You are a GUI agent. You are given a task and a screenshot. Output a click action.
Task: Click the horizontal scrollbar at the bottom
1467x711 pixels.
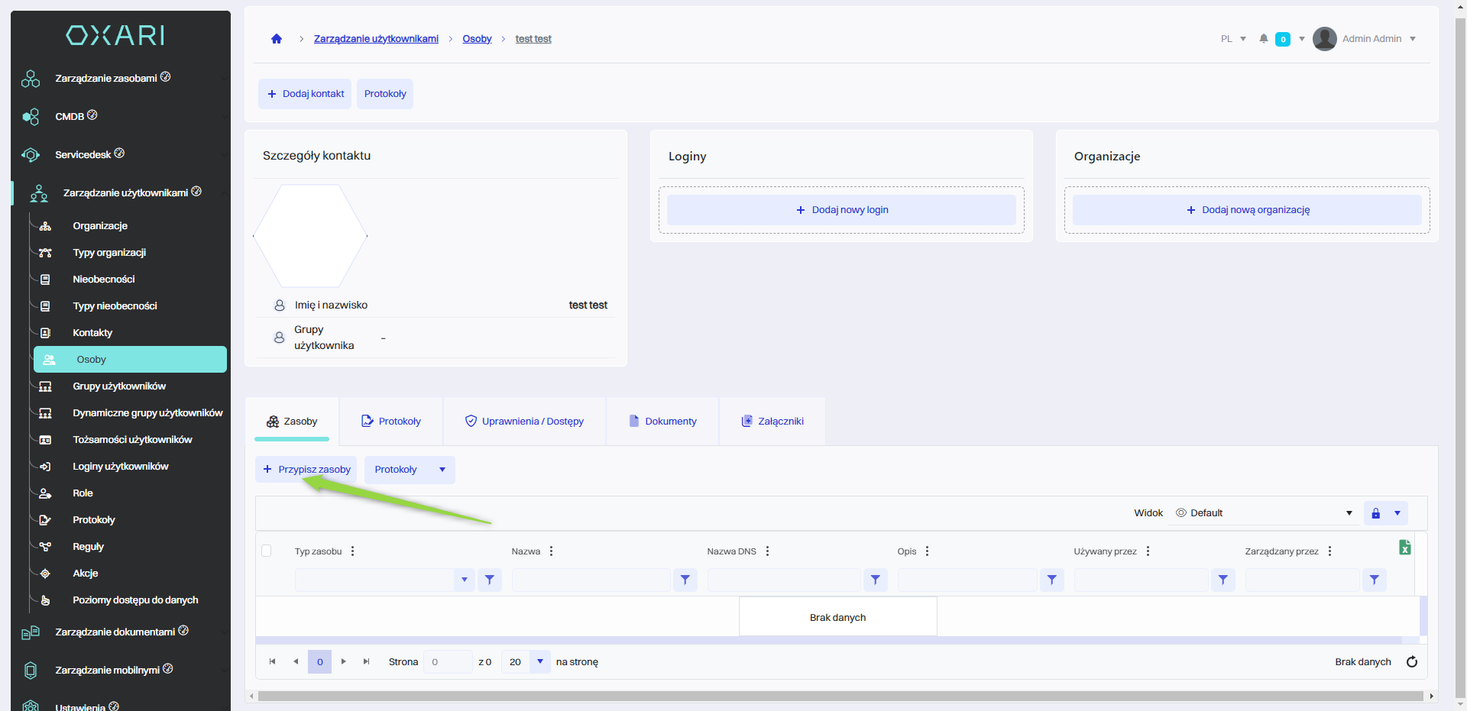840,696
